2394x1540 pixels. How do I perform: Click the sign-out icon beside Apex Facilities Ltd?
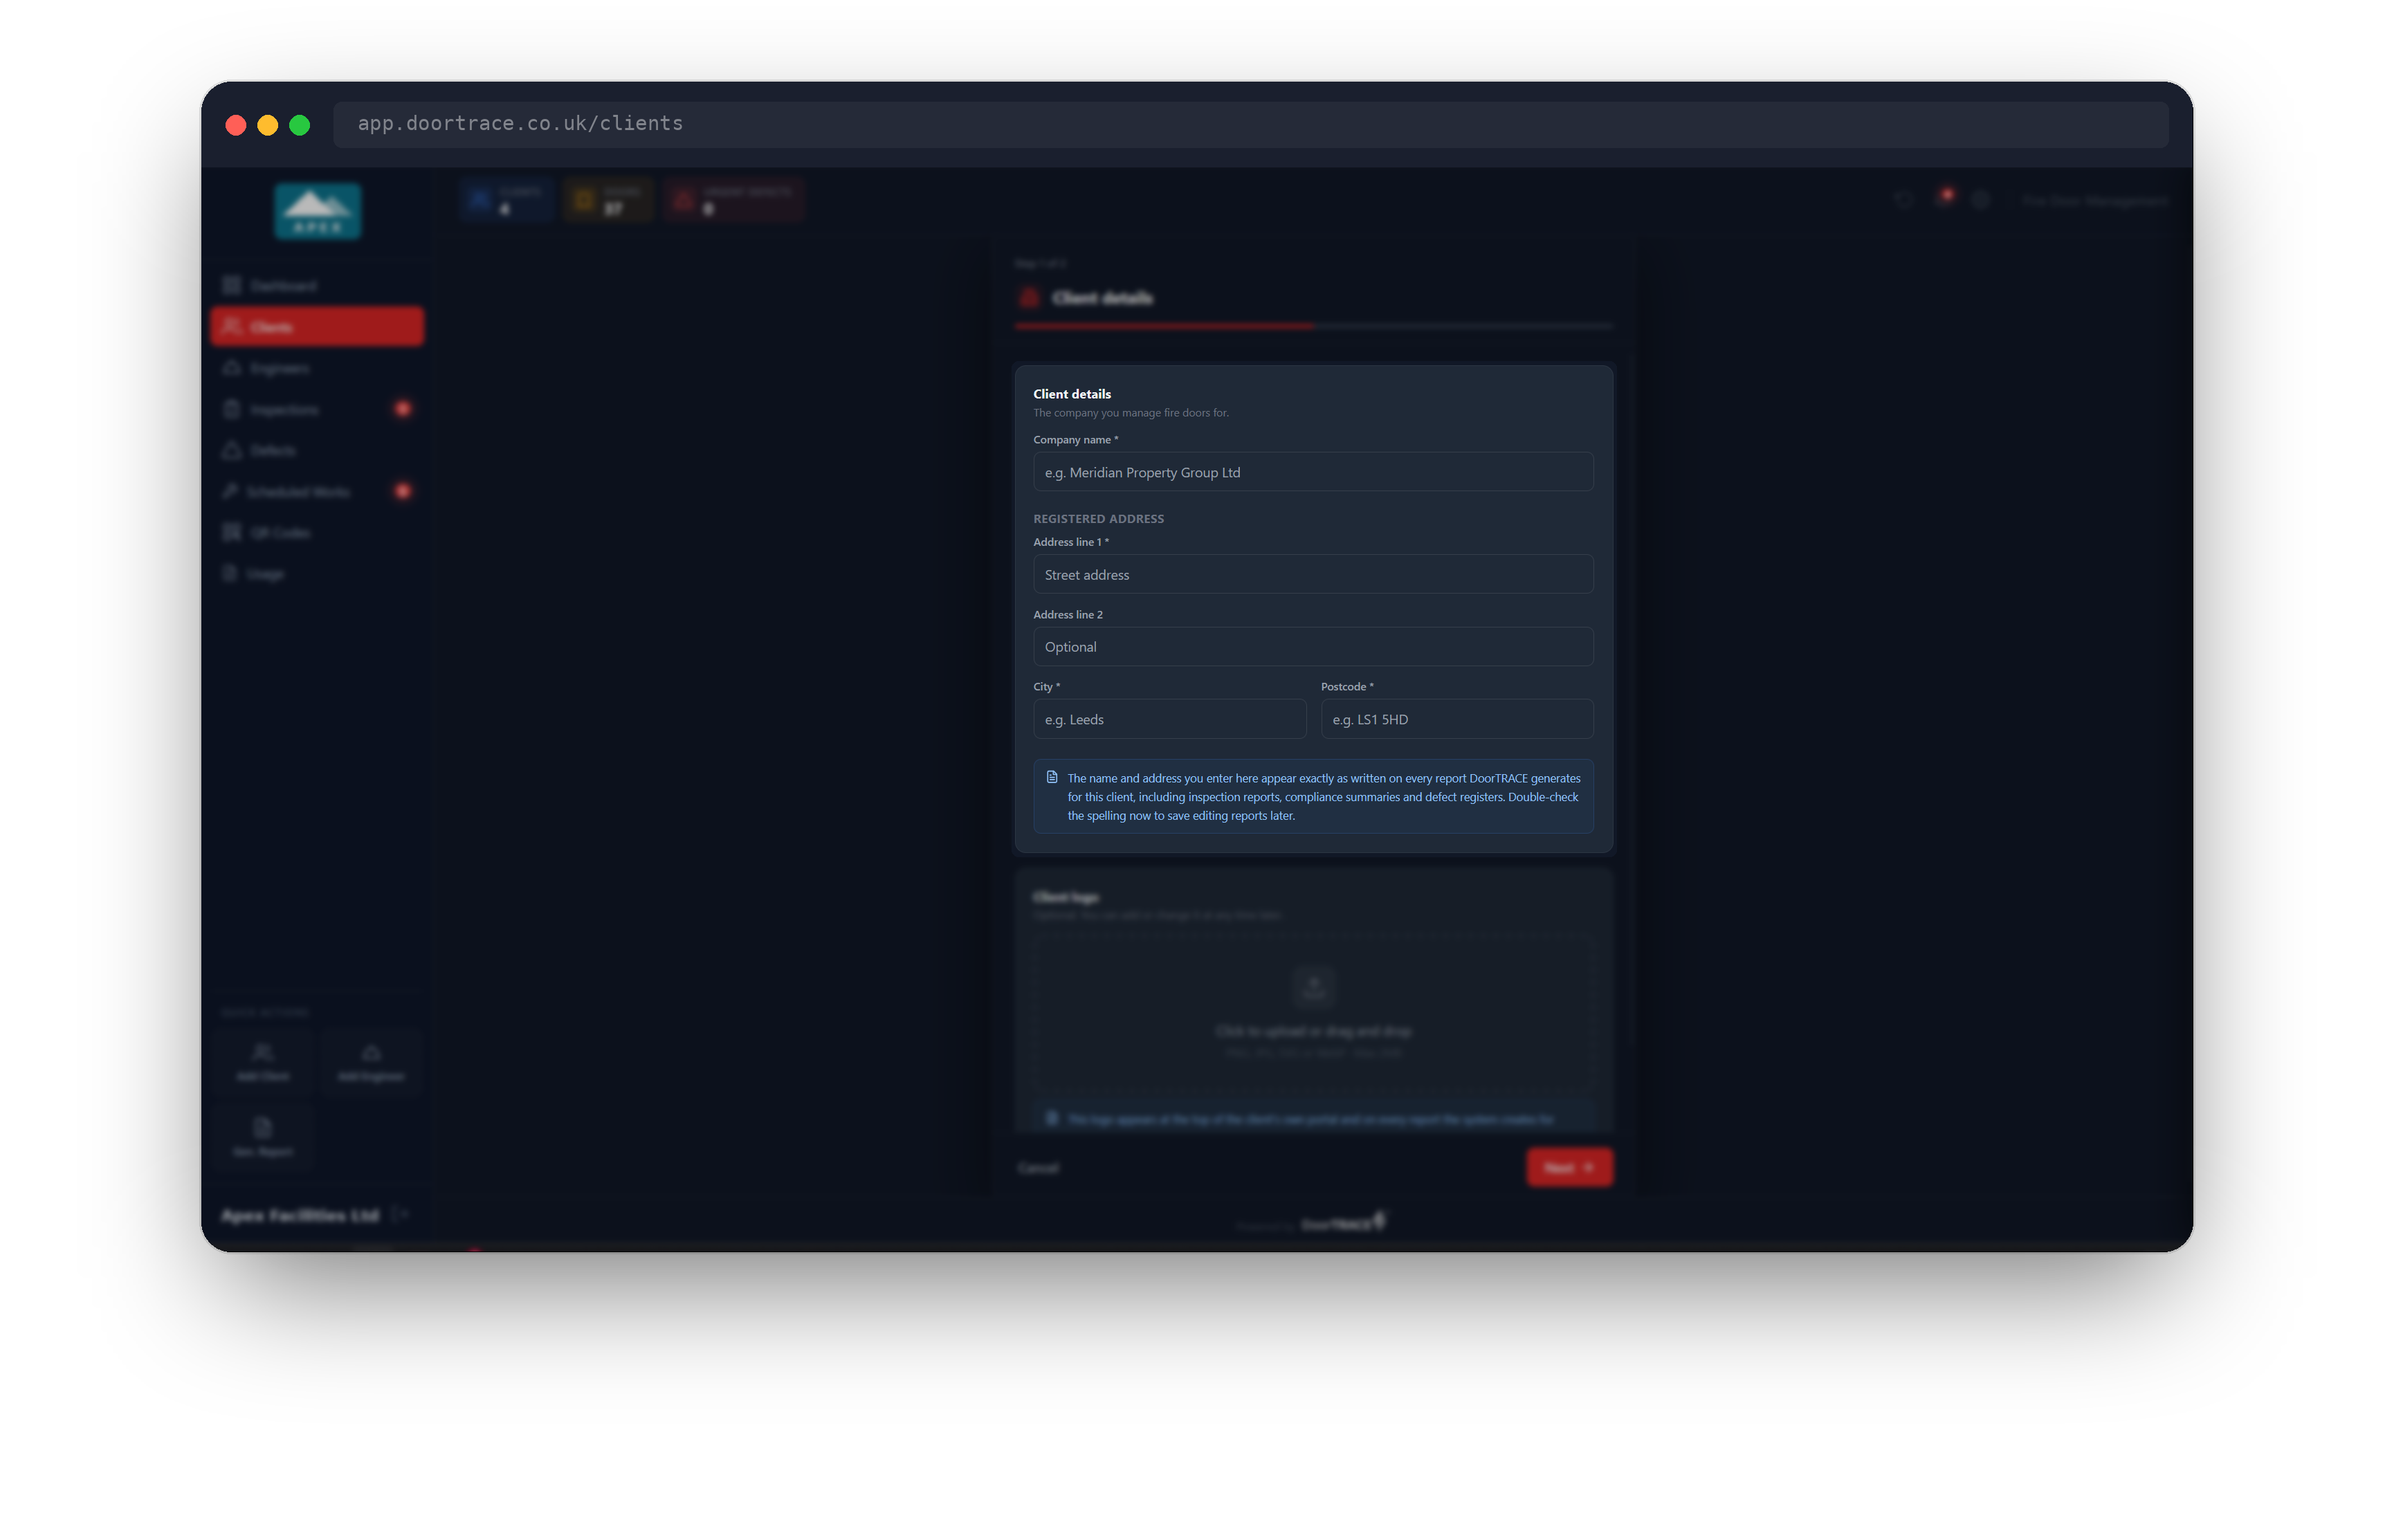[399, 1215]
